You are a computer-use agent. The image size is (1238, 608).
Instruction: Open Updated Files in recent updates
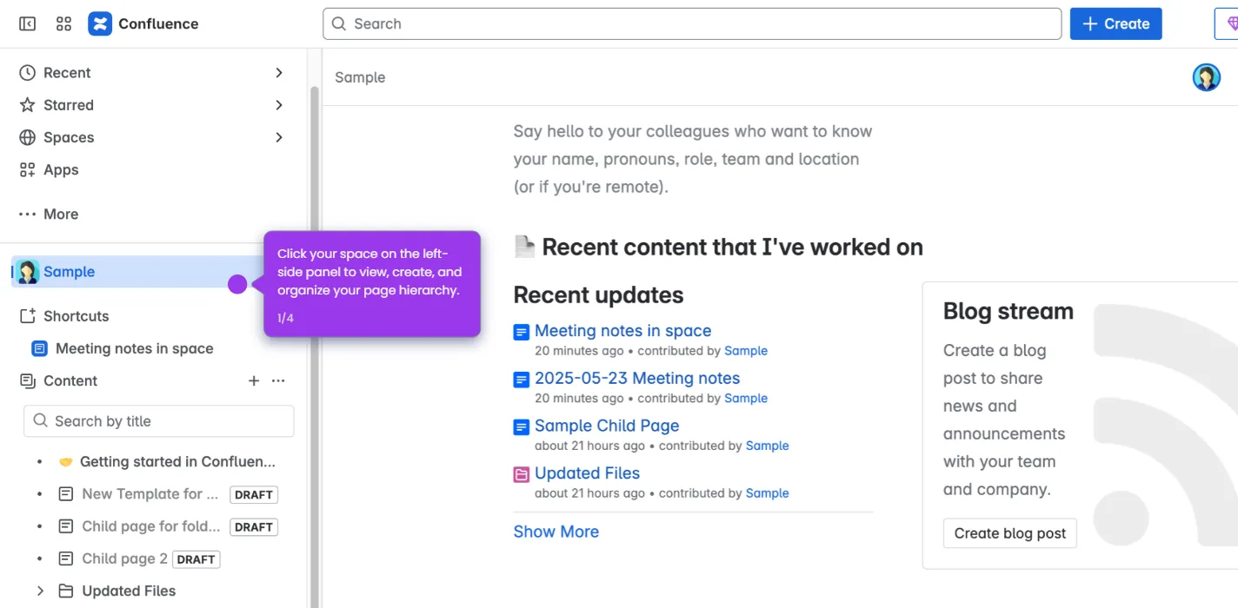tap(587, 473)
